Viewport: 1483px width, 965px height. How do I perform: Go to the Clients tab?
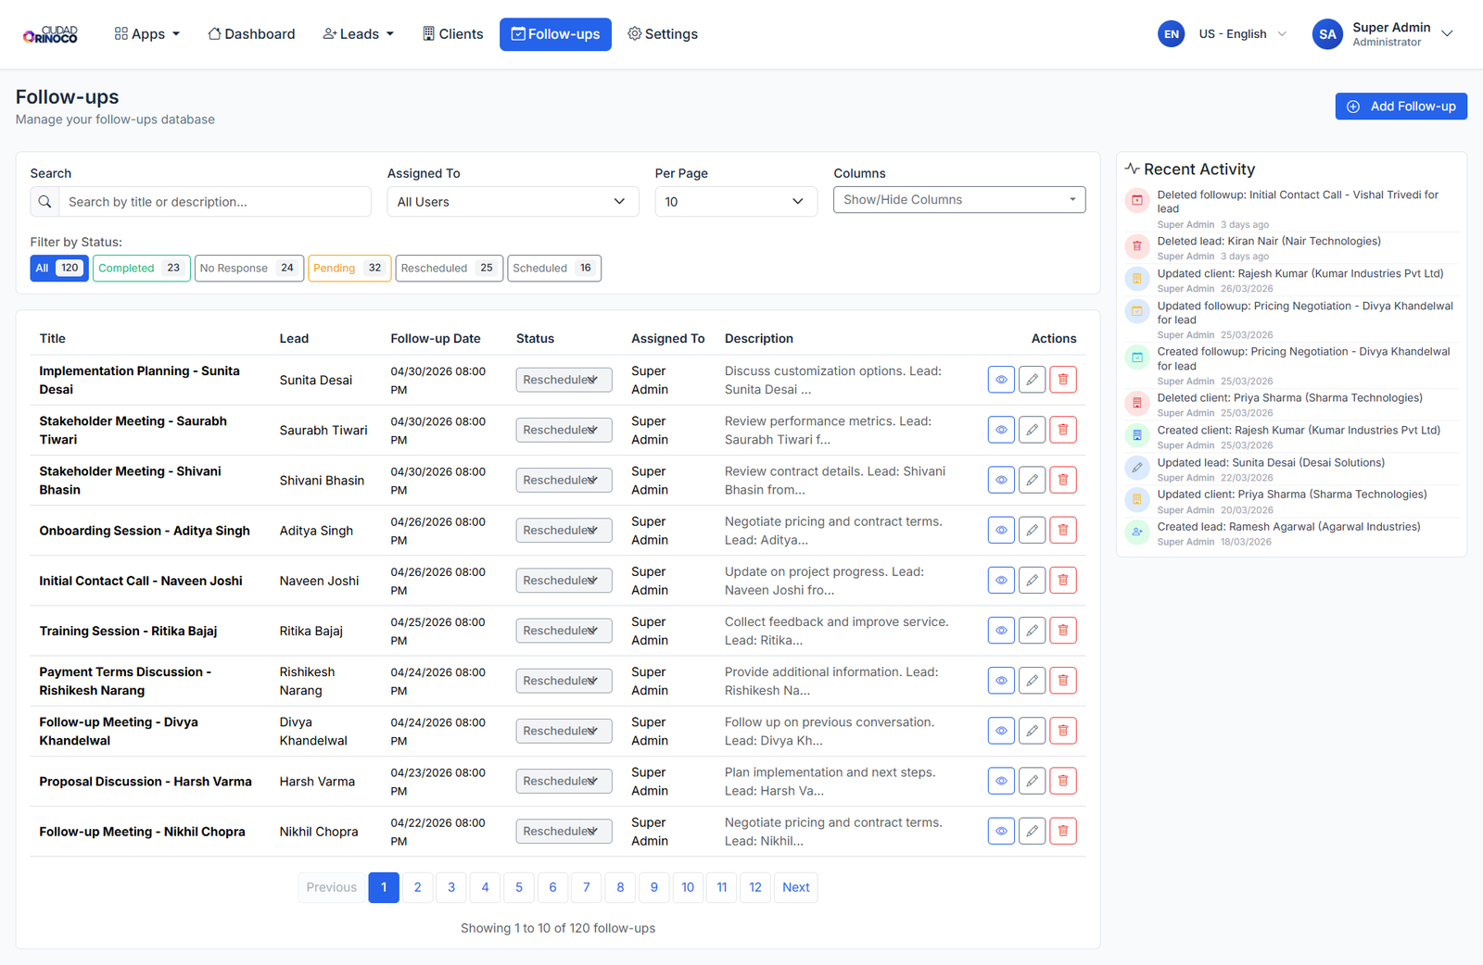click(x=452, y=34)
